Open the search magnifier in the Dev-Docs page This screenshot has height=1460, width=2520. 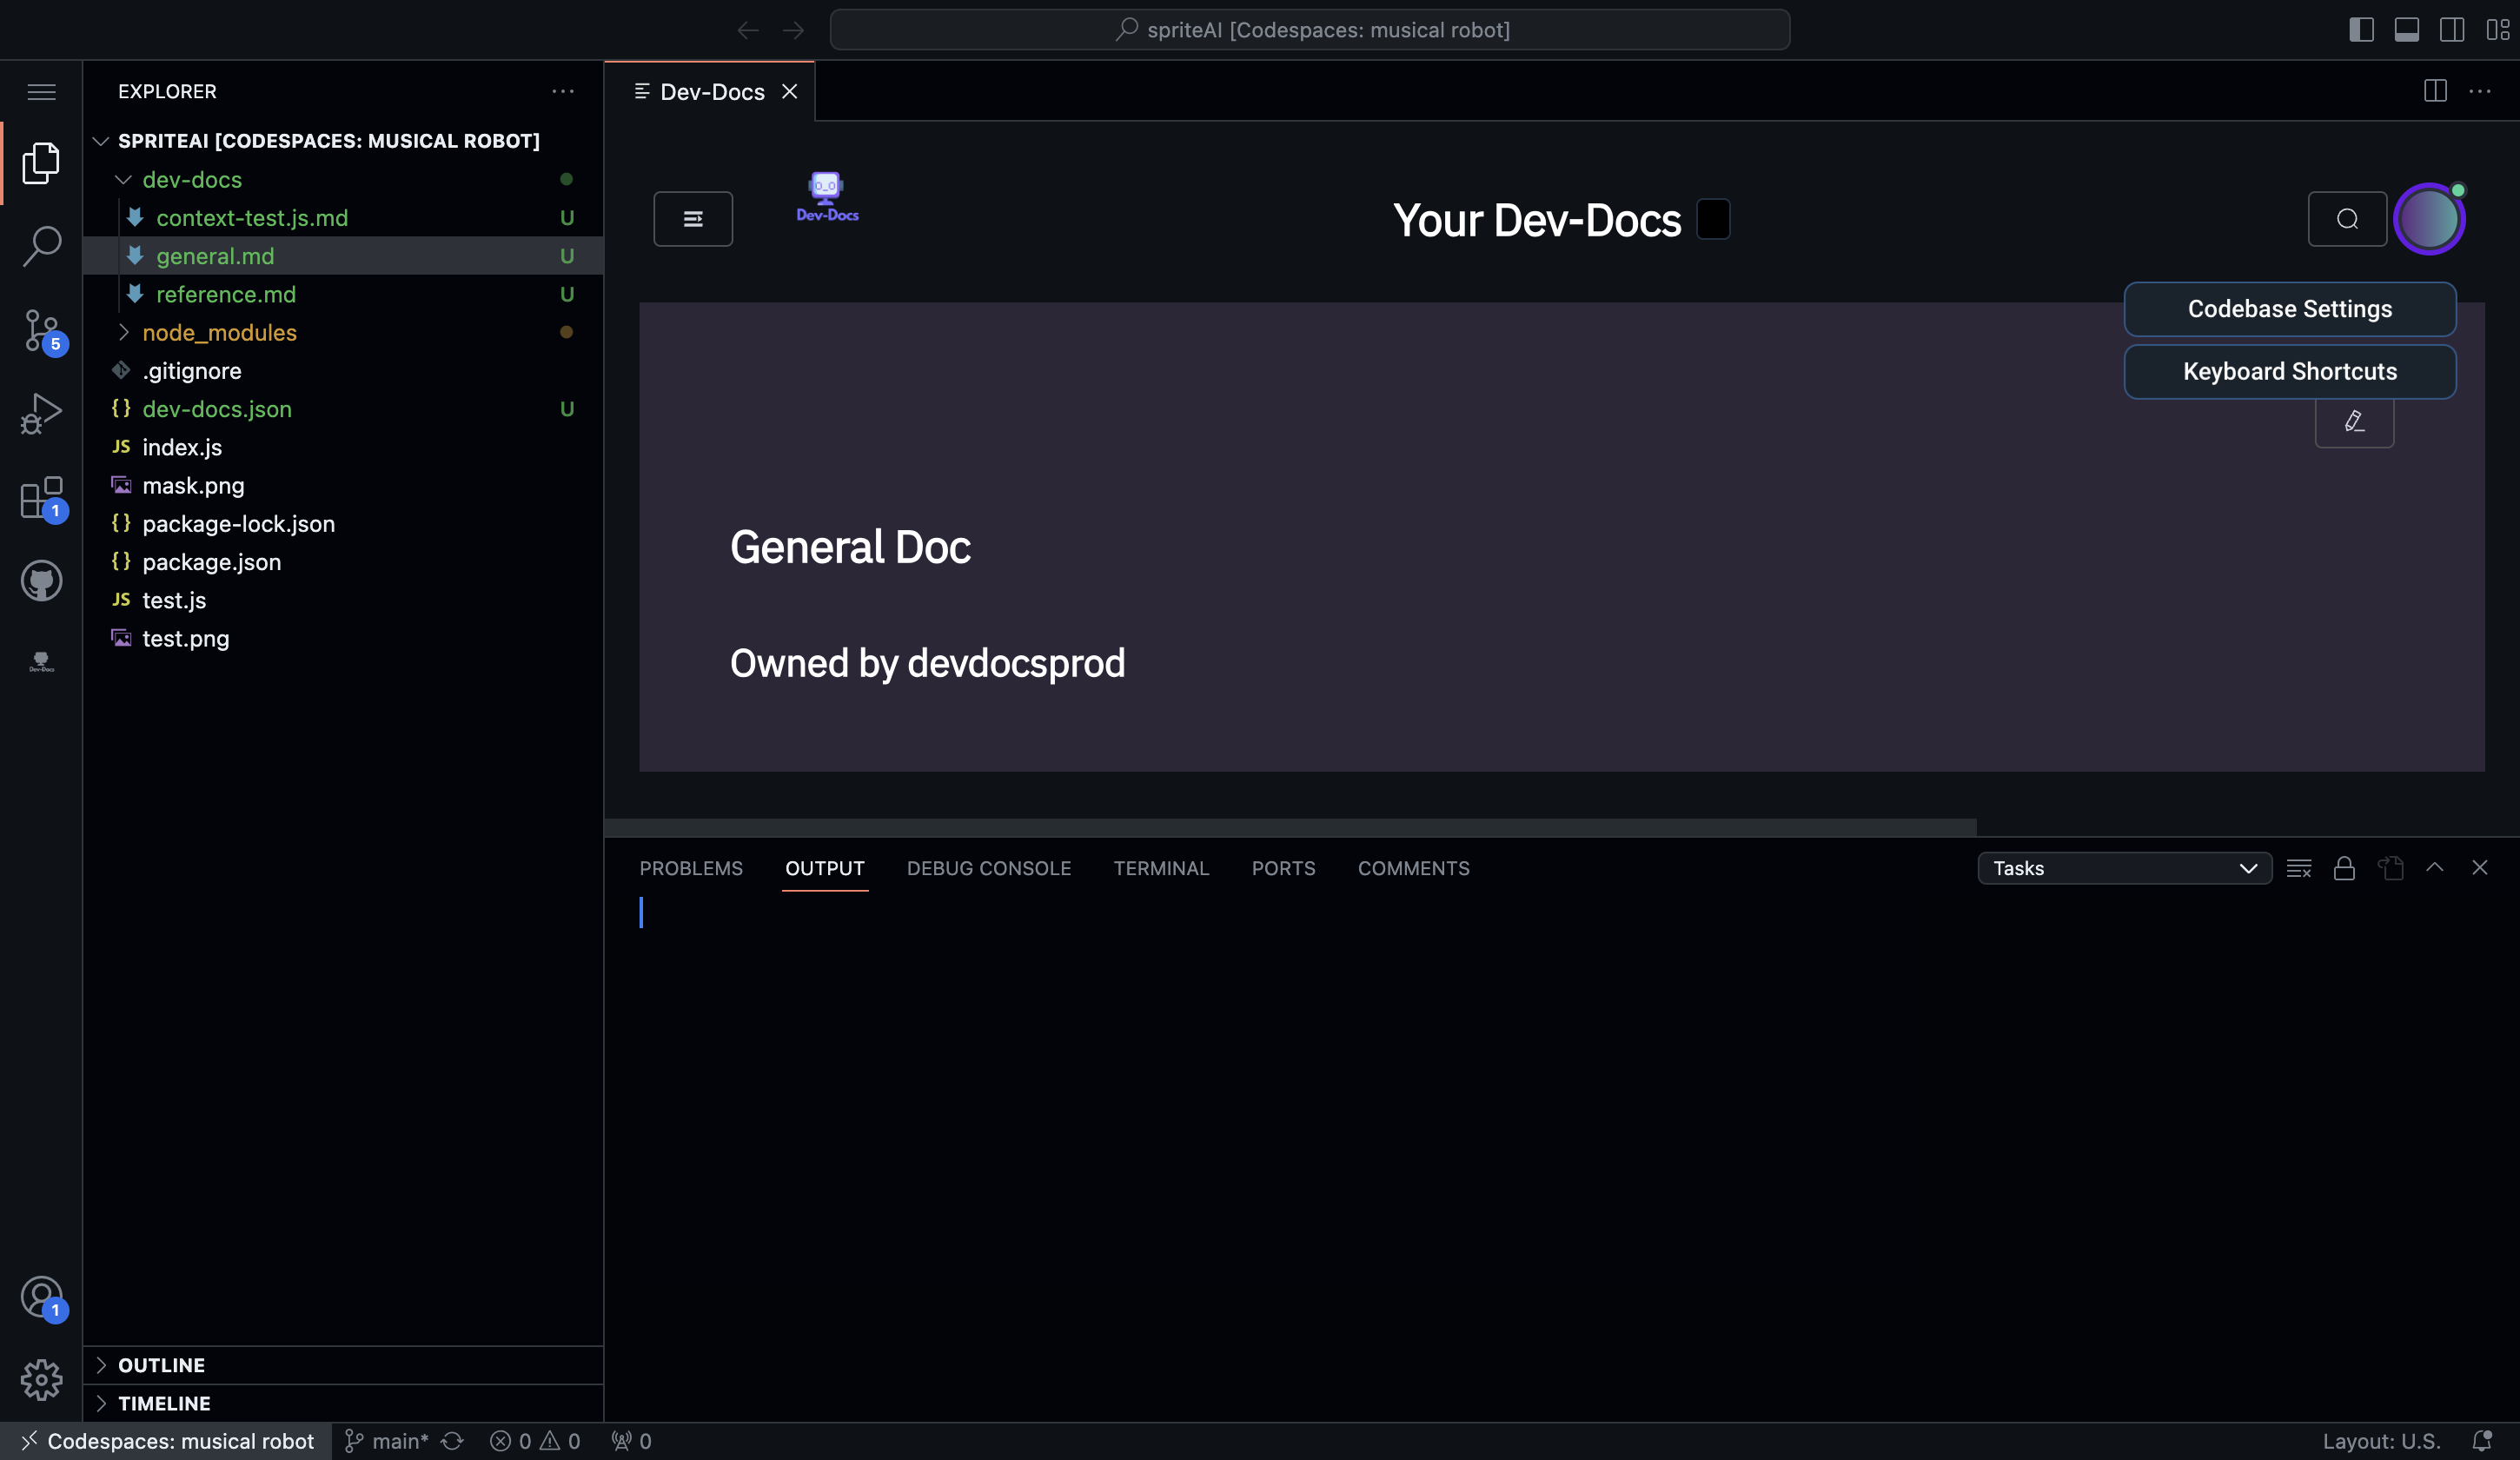coord(2346,219)
